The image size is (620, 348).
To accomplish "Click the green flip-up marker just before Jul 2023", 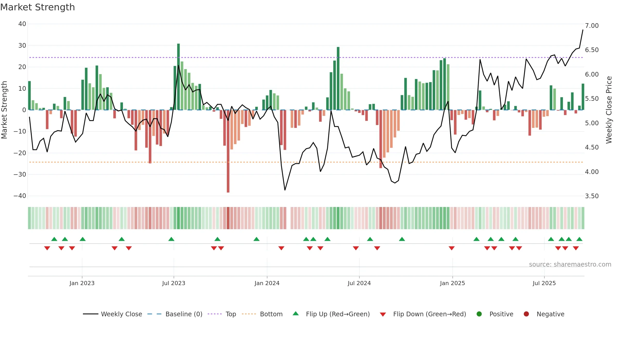I will [171, 239].
